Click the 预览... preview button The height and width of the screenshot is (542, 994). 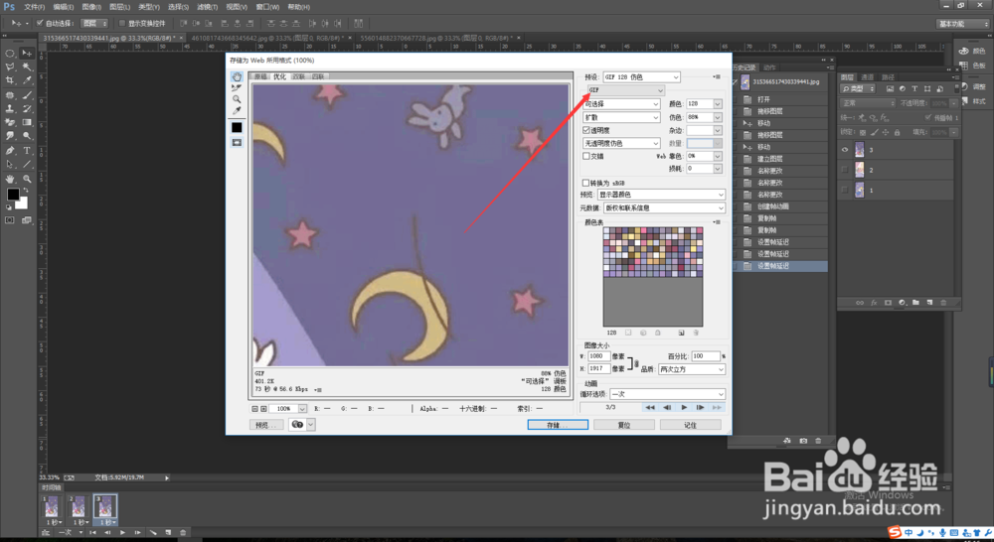[265, 425]
